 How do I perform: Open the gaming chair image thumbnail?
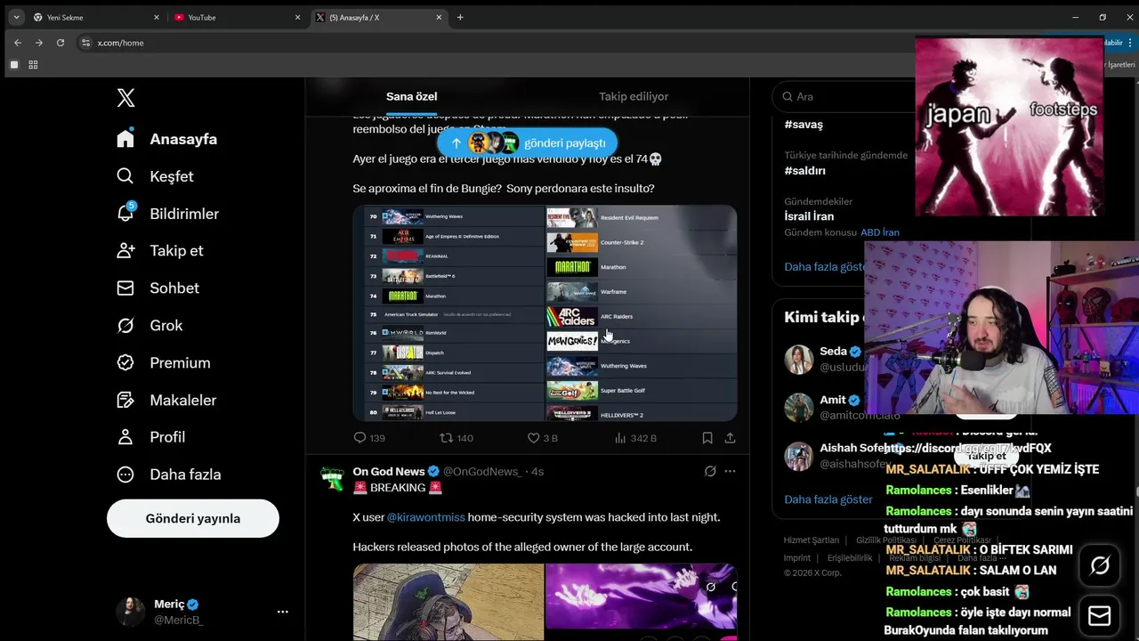tap(448, 602)
